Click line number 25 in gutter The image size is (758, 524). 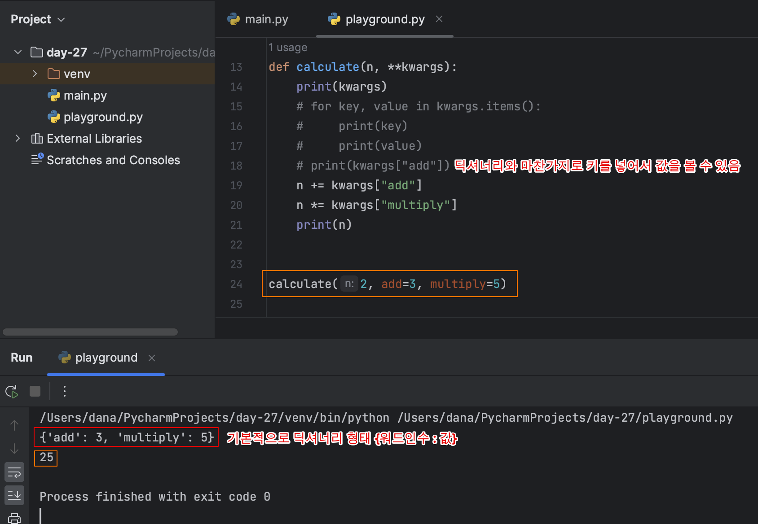(236, 304)
